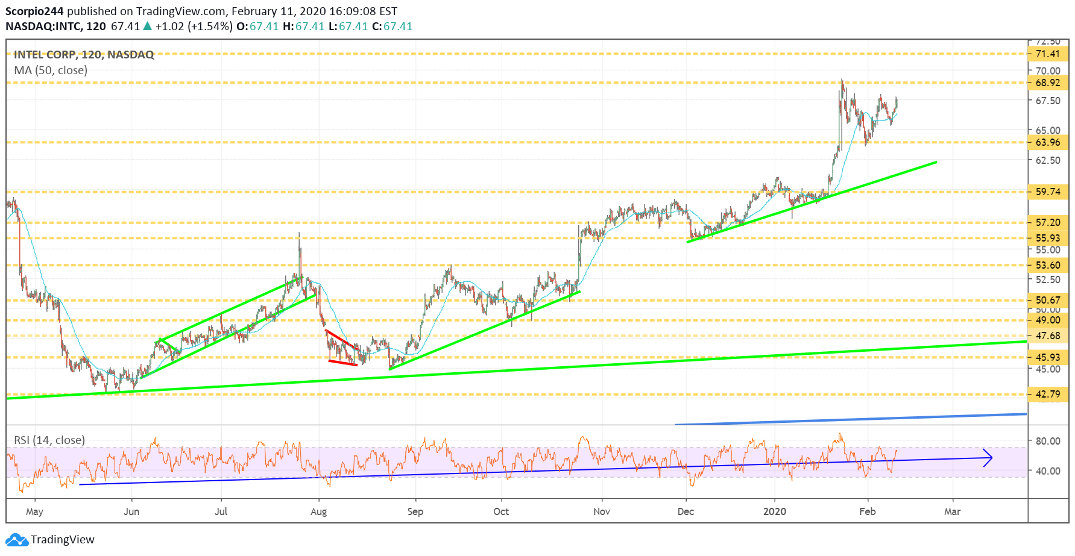The height and width of the screenshot is (556, 1075).
Task: Click the May label on time axis
Action: [34, 511]
